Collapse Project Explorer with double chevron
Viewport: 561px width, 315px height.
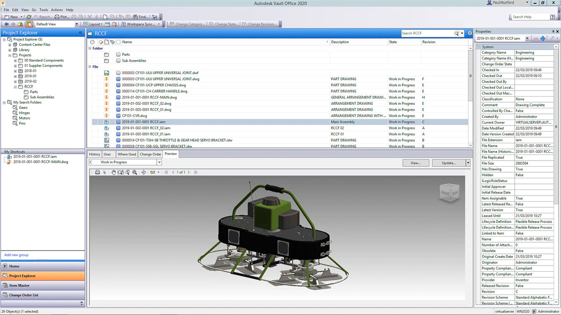tap(80, 33)
